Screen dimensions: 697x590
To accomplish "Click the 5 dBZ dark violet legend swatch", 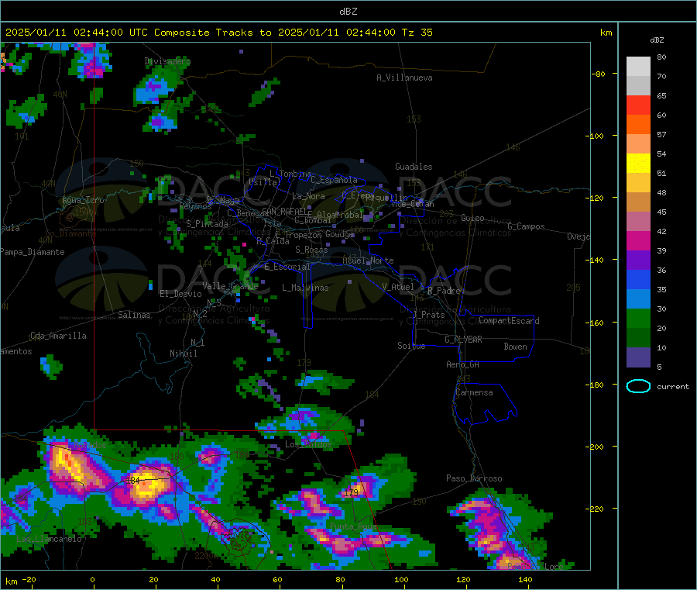I will [638, 357].
